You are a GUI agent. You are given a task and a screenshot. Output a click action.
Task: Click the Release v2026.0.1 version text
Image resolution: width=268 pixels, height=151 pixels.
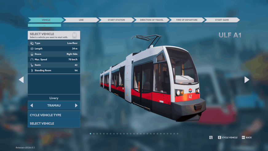point(25,148)
